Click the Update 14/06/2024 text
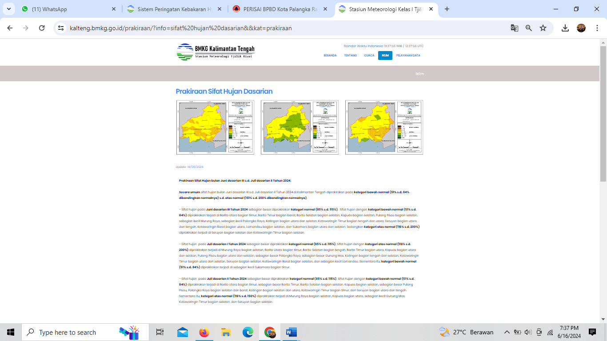The height and width of the screenshot is (341, 607). pyautogui.click(x=190, y=167)
